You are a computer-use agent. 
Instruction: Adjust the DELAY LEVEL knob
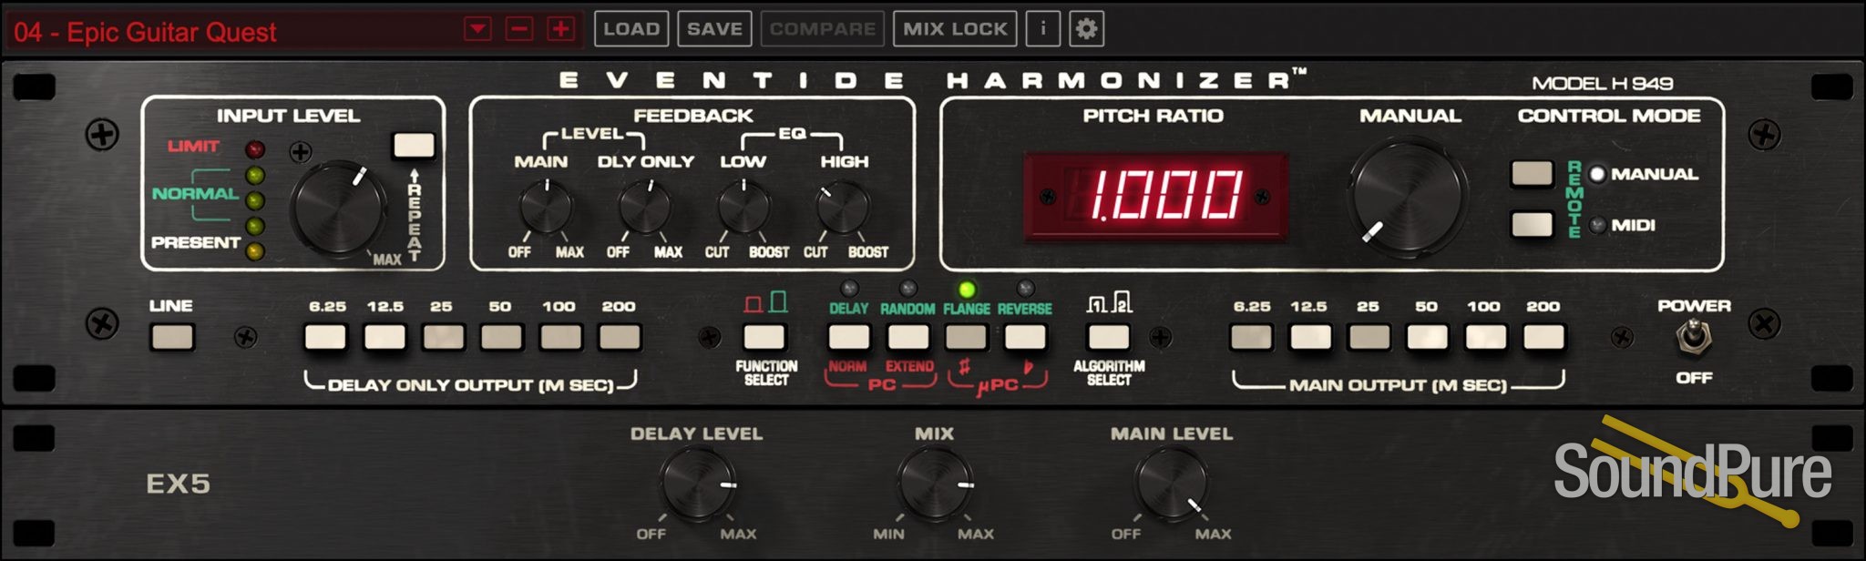point(698,484)
